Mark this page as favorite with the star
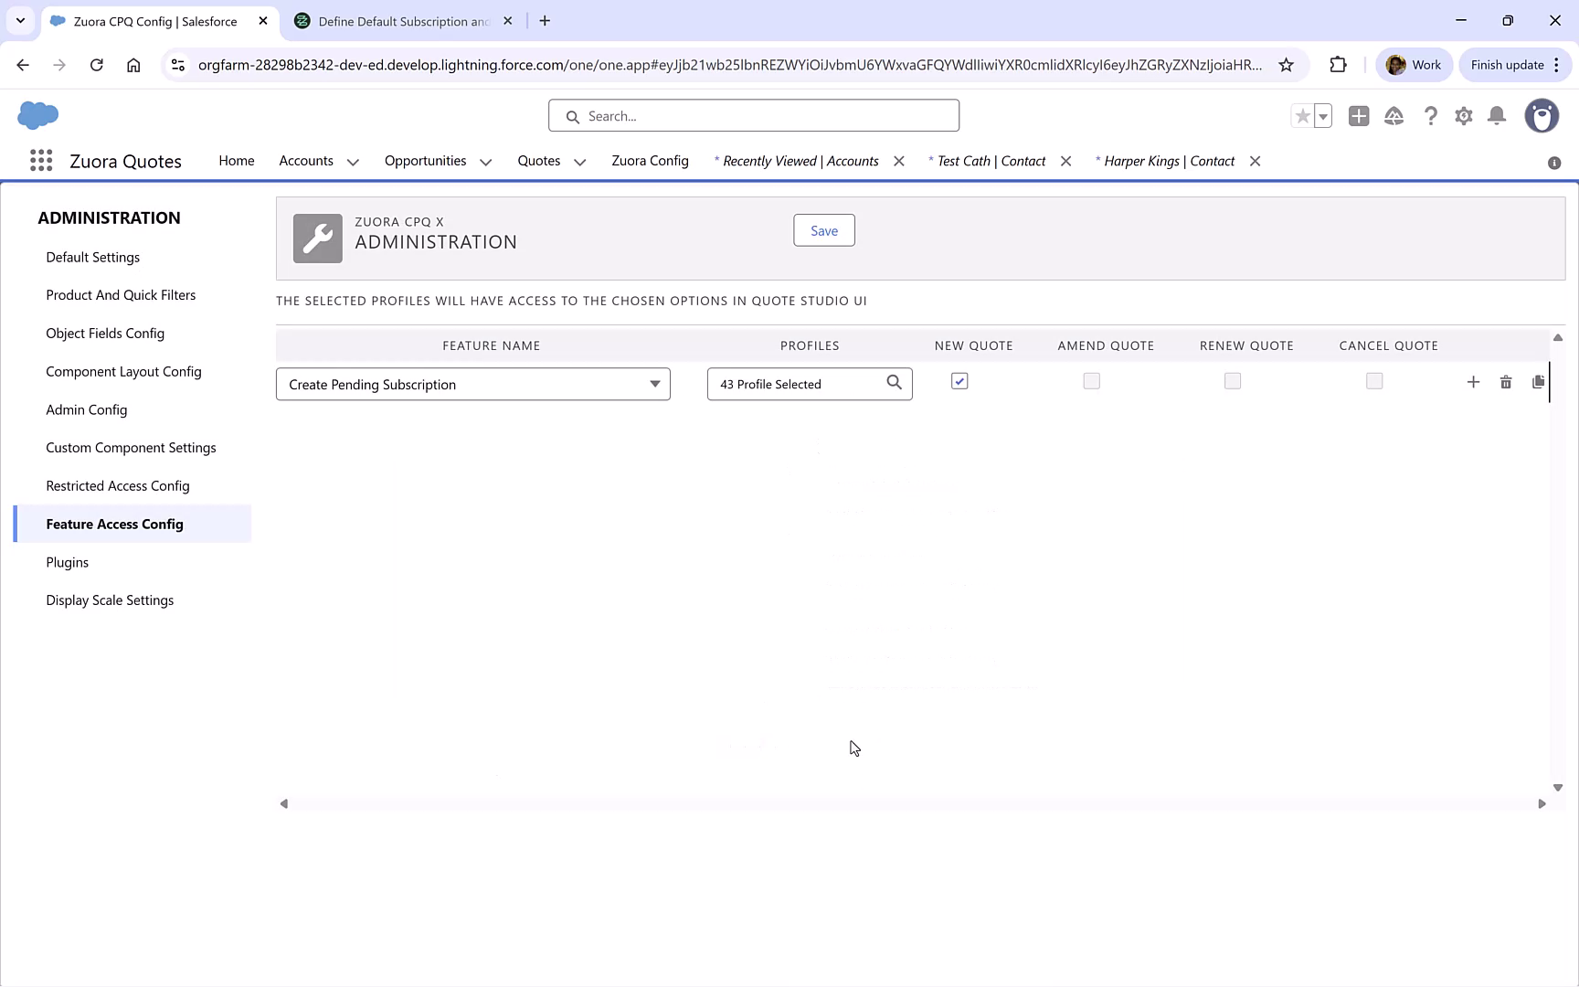 coord(1303,116)
